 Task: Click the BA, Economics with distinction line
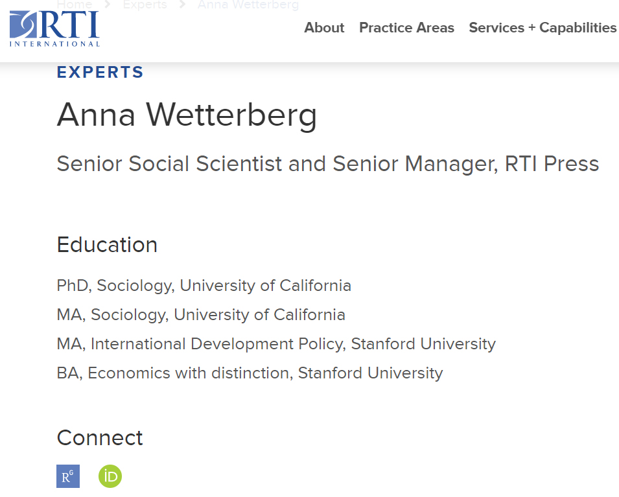click(250, 373)
